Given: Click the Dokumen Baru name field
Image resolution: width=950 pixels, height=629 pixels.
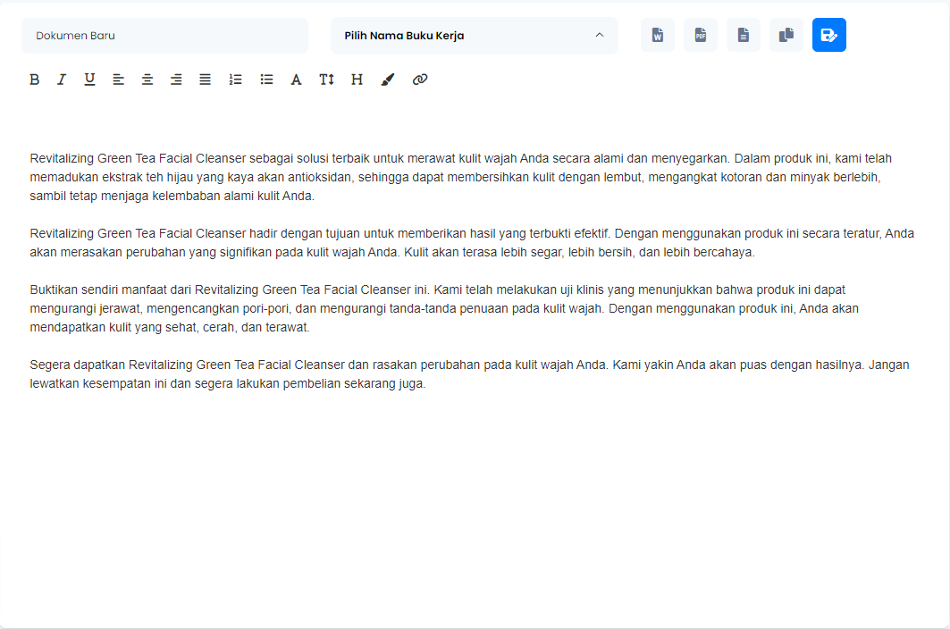Looking at the screenshot, I should coord(164,36).
